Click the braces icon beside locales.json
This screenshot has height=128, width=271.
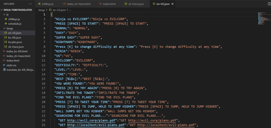(6, 42)
